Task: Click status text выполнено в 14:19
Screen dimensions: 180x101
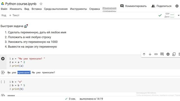Action: tap(91, 99)
